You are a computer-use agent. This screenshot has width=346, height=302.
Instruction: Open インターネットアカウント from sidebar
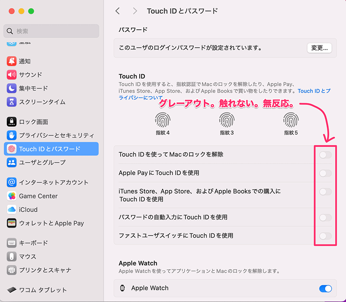tap(51, 182)
